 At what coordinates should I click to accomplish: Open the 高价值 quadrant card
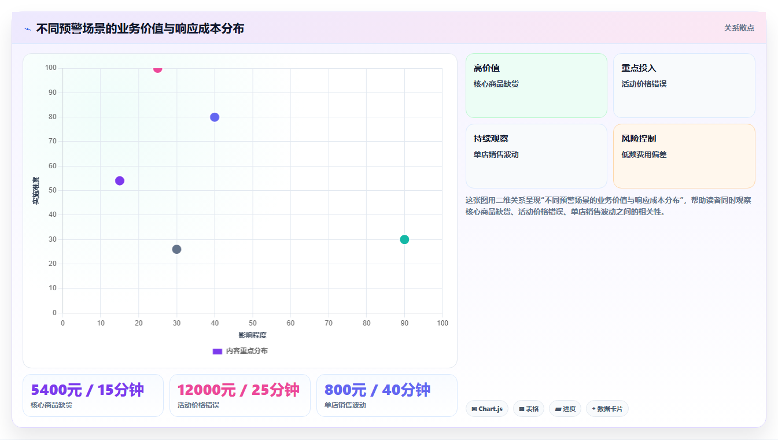pyautogui.click(x=536, y=86)
